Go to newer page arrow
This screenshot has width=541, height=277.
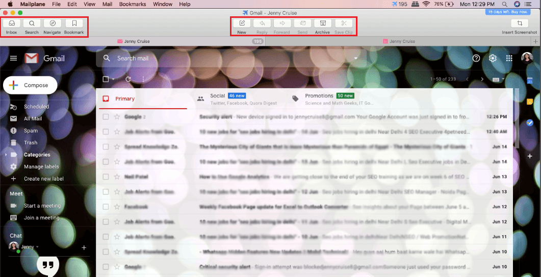pyautogui.click(x=468, y=79)
